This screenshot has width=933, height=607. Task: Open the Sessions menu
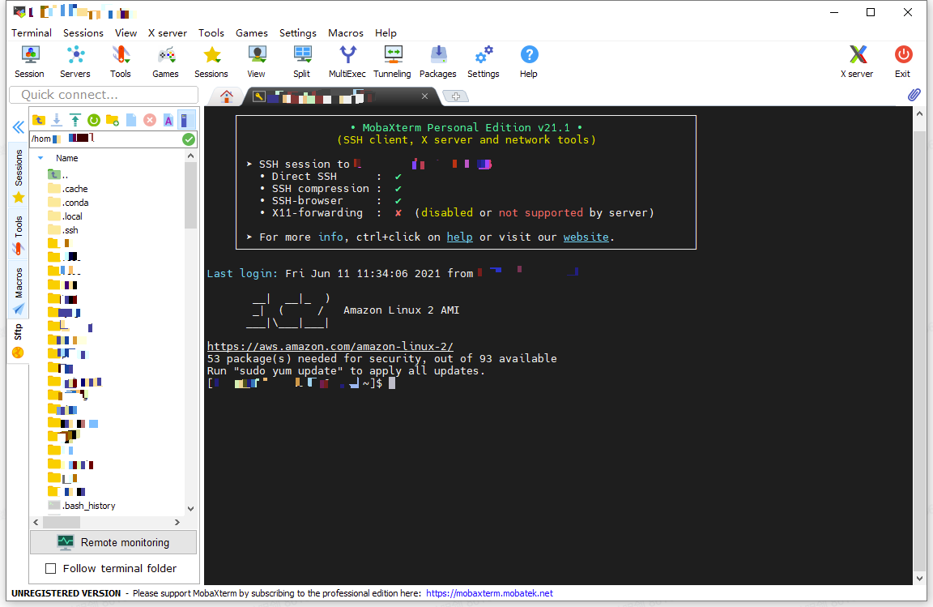[x=83, y=33]
